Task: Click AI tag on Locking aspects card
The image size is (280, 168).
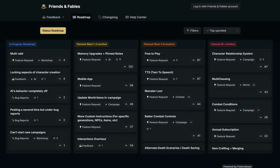Action: [x=33, y=79]
